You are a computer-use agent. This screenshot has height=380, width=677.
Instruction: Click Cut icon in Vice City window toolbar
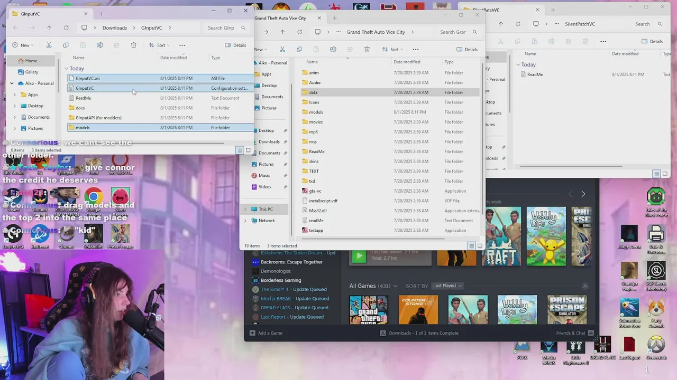pyautogui.click(x=282, y=50)
